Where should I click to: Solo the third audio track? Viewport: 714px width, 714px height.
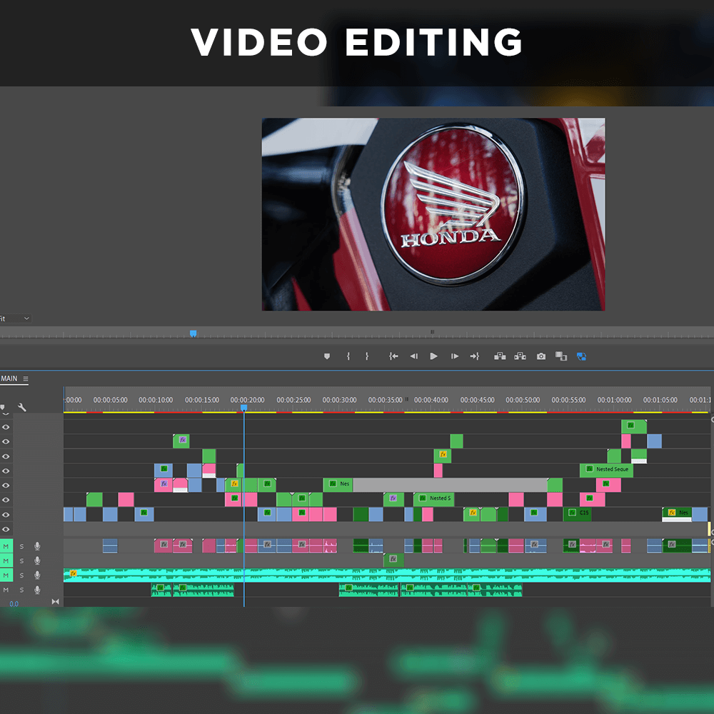21,575
